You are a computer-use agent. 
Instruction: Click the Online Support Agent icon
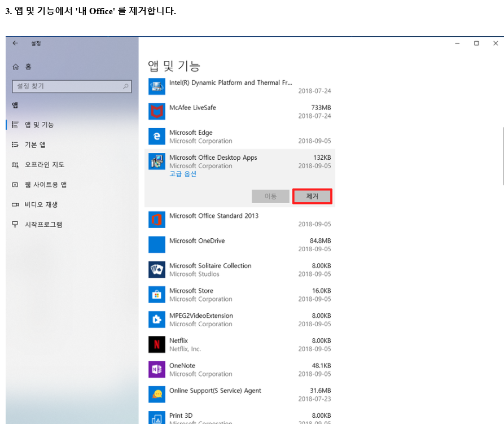pos(157,395)
